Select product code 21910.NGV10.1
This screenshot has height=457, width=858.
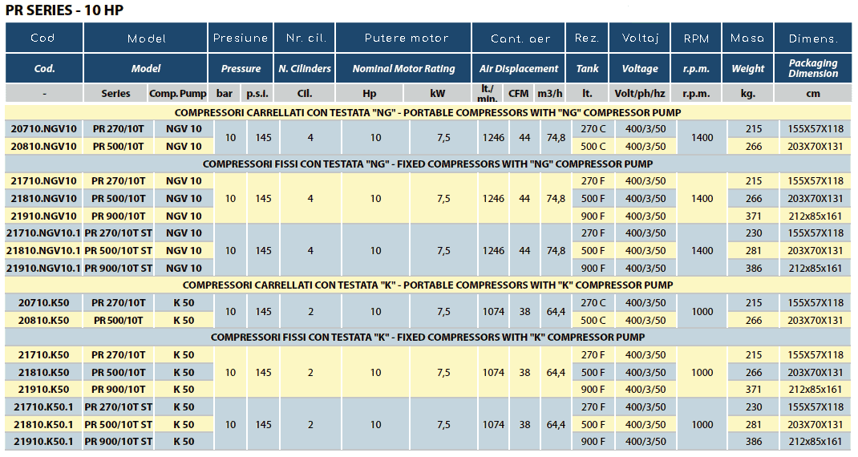[x=44, y=269]
